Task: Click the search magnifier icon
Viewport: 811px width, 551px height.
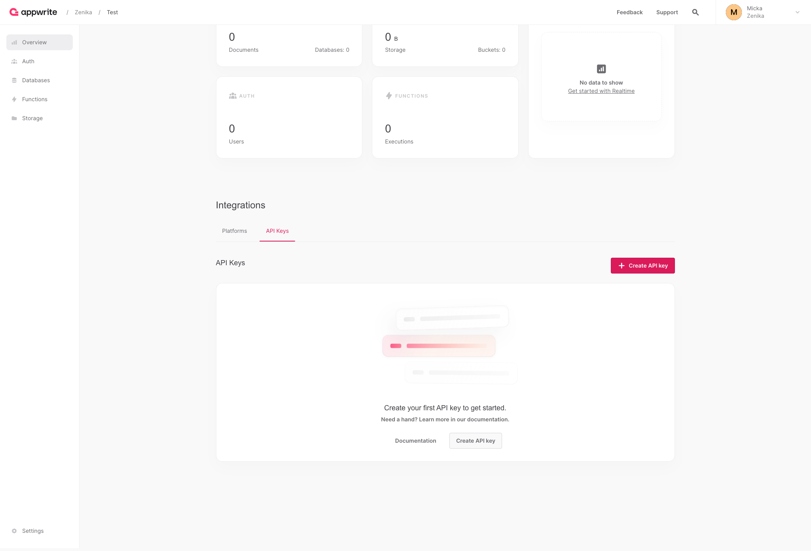Action: click(695, 12)
